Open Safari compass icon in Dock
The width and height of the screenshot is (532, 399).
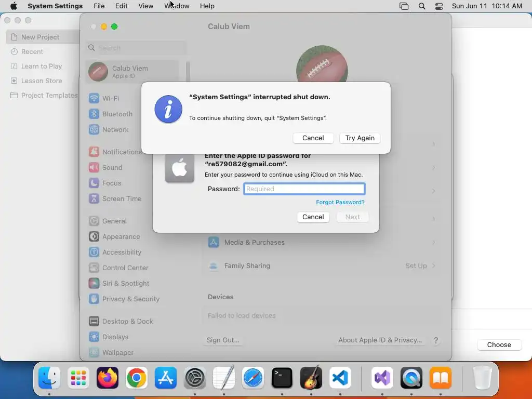click(253, 378)
